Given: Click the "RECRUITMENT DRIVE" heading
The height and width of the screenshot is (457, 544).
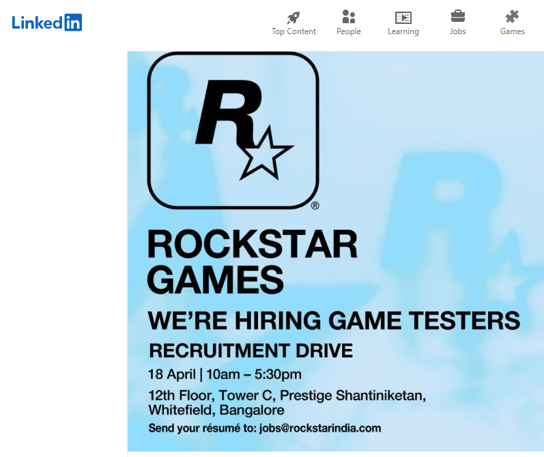Looking at the screenshot, I should 250,351.
